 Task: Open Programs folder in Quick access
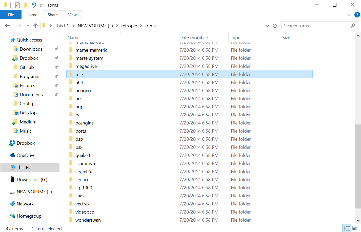(x=26, y=76)
